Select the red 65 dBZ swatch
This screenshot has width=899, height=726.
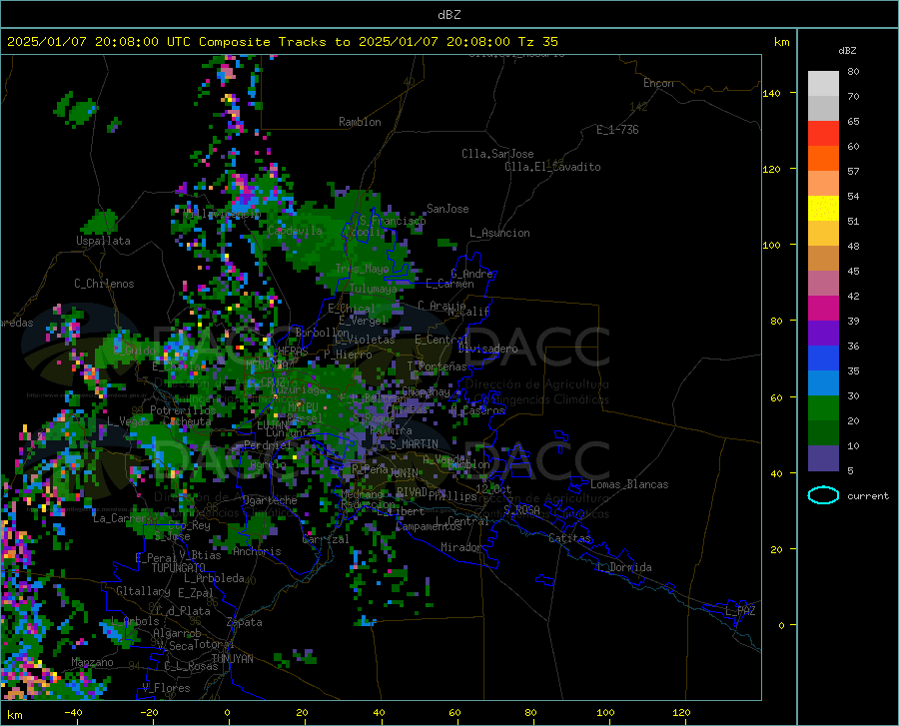point(823,134)
